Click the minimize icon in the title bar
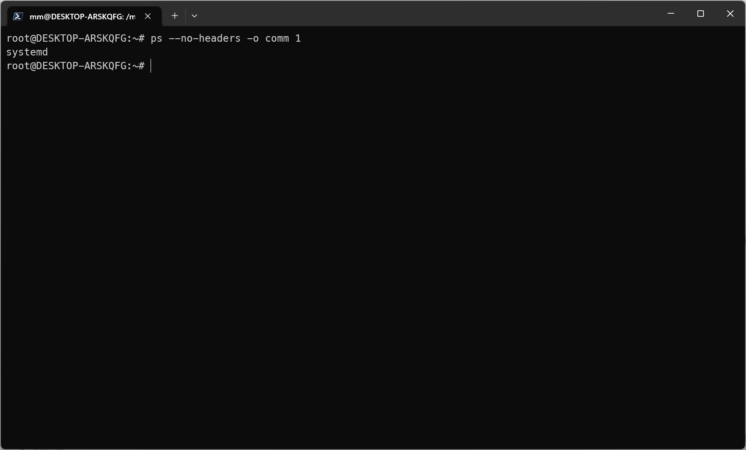This screenshot has width=746, height=450. click(x=671, y=13)
